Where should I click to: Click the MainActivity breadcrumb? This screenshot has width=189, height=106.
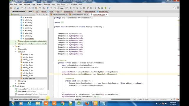coord(102,11)
